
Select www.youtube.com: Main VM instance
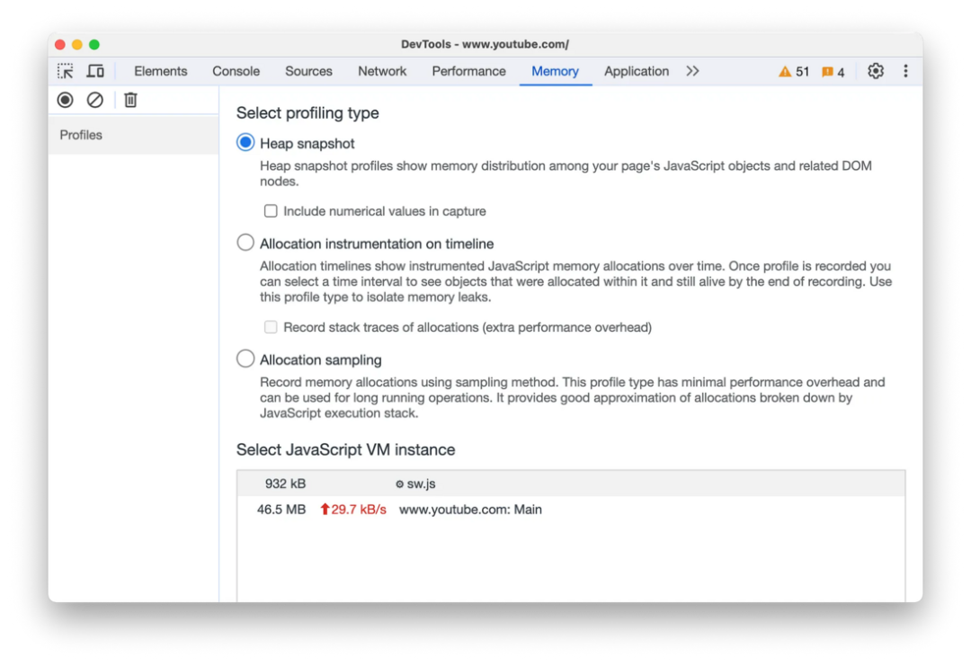coord(570,510)
